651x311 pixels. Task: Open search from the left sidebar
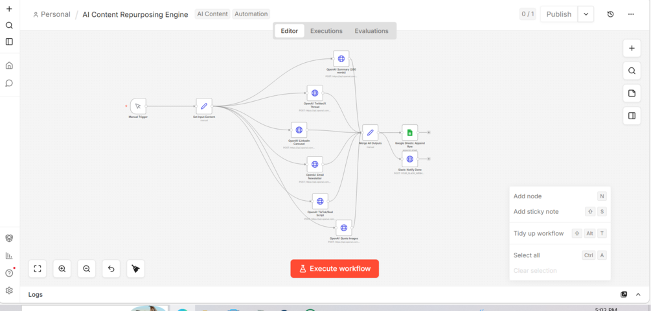9,25
